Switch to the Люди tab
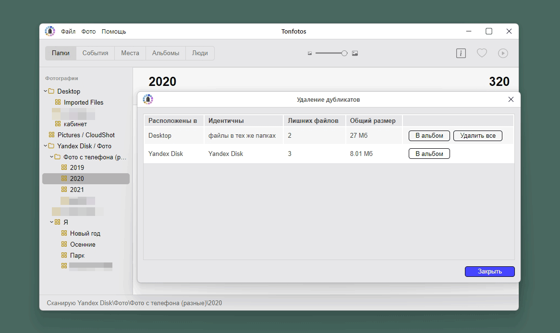 tap(200, 53)
